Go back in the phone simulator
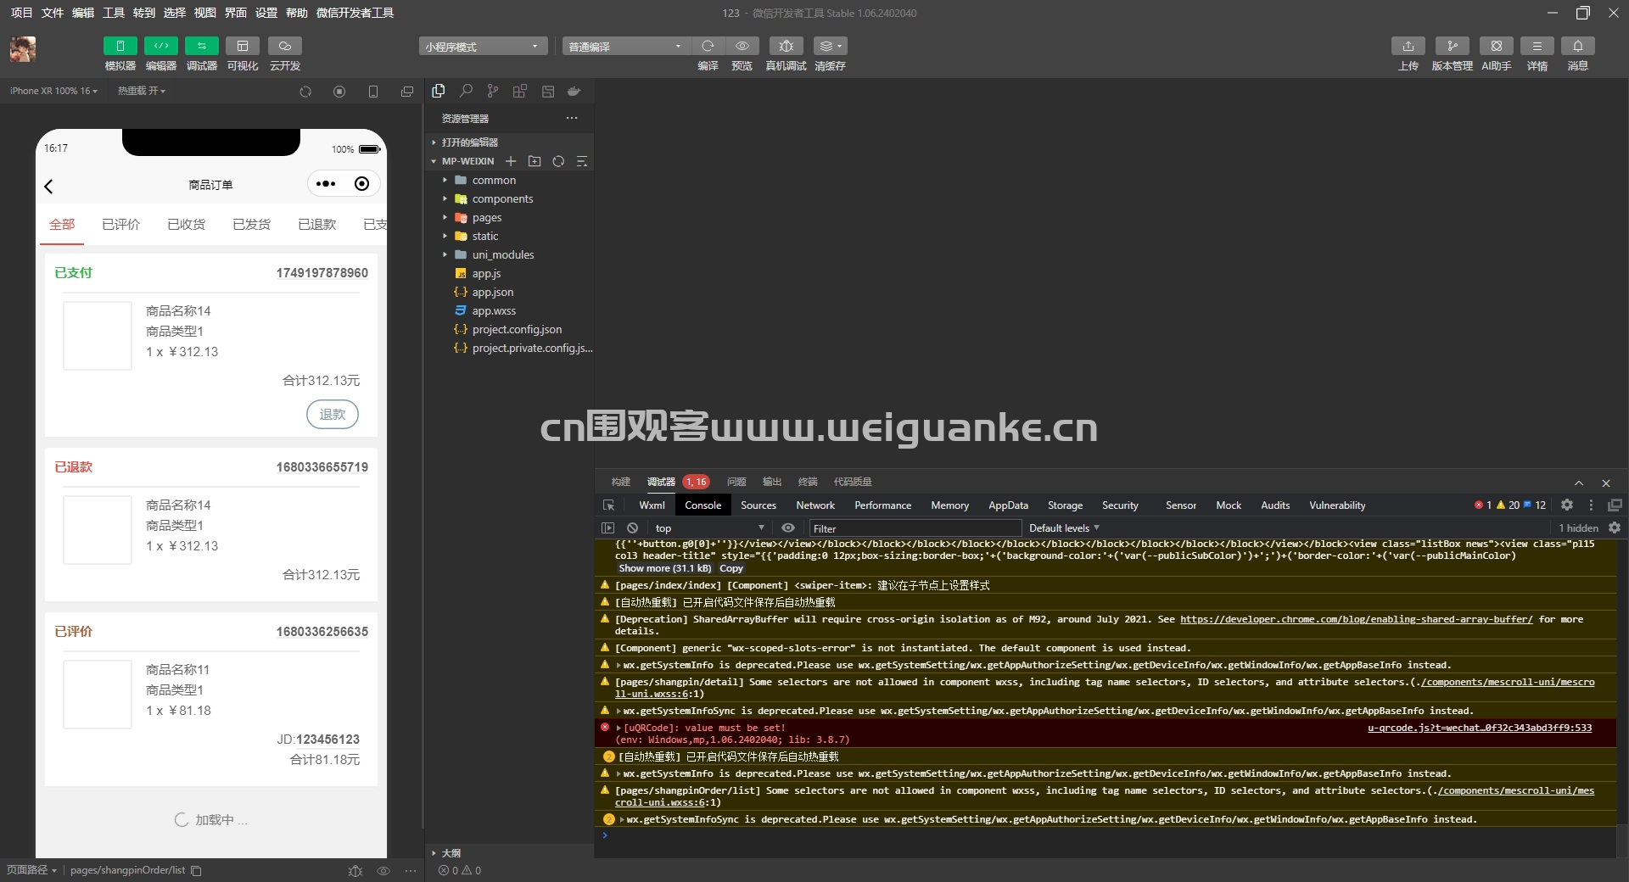The height and width of the screenshot is (882, 1629). [x=48, y=187]
